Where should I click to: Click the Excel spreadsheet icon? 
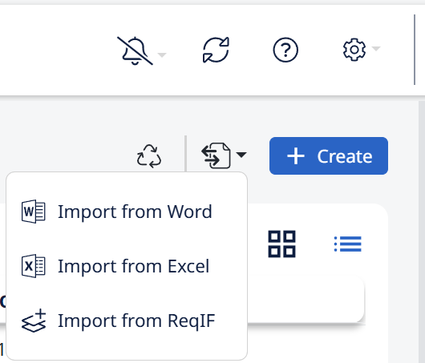coord(34,266)
